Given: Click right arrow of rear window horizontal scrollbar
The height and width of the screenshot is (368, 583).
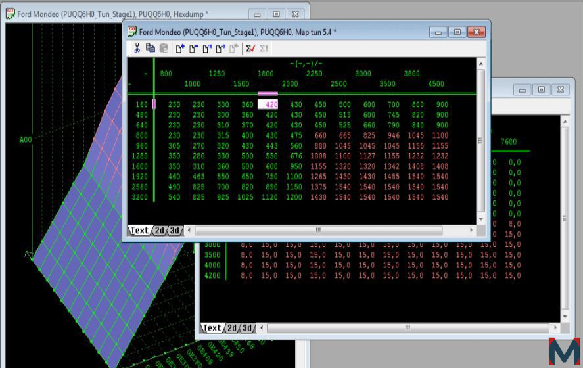Looking at the screenshot, I should tap(555, 327).
